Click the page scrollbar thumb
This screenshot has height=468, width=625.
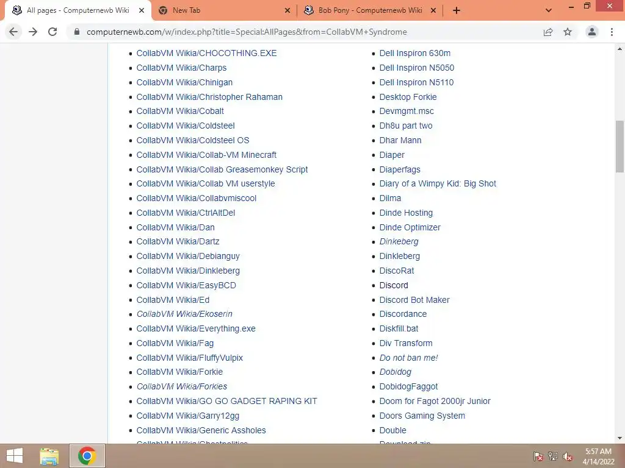point(620,146)
